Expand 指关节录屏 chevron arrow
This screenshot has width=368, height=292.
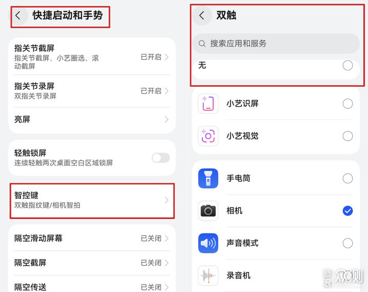pyautogui.click(x=167, y=90)
